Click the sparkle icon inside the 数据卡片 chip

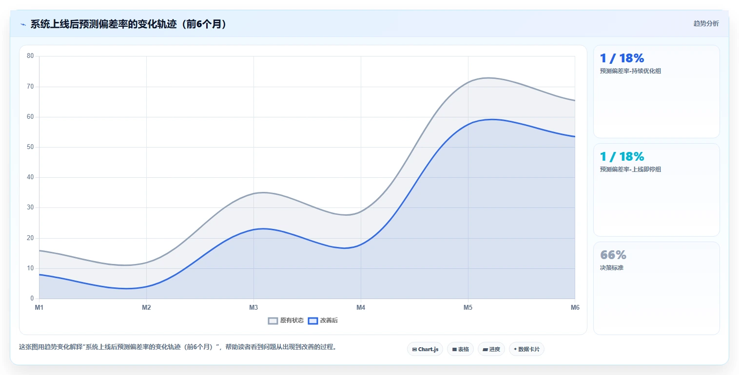coord(515,349)
